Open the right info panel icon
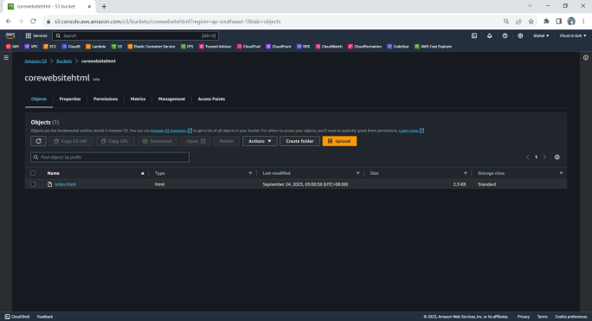The height and width of the screenshot is (321, 592). pyautogui.click(x=586, y=58)
